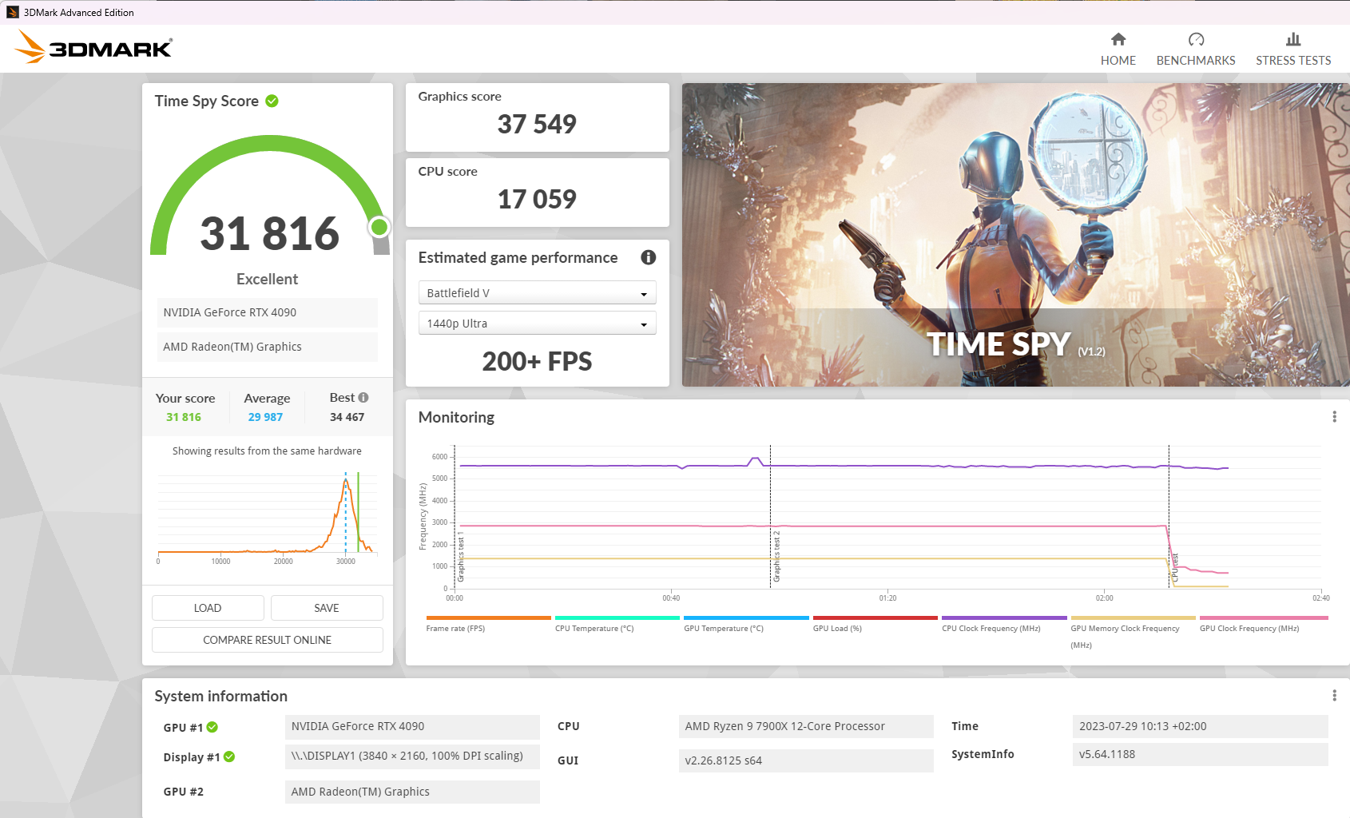
Task: Click the green check next to Time Spy Score
Action: coord(272,101)
